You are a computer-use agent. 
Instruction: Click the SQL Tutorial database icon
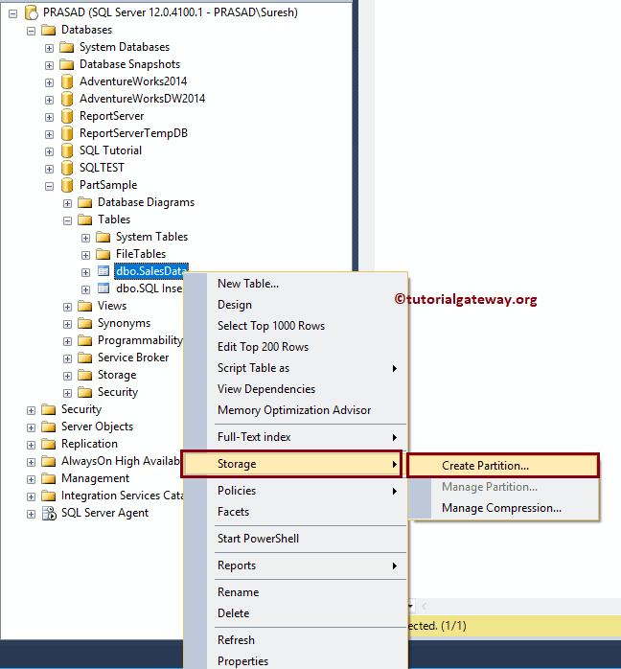point(67,150)
